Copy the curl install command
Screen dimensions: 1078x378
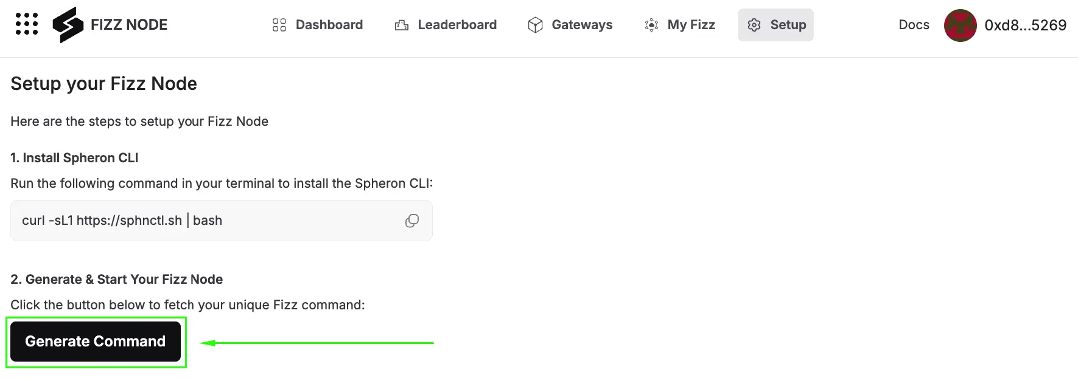tap(412, 221)
